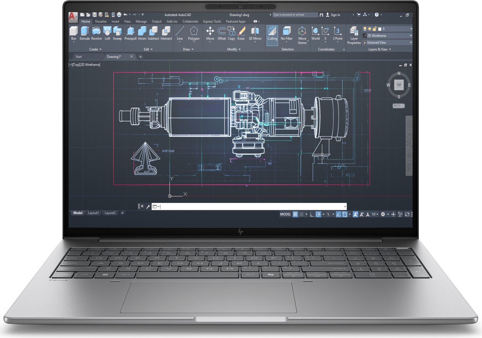
Task: Click the Revolve tool icon
Action: tap(96, 33)
